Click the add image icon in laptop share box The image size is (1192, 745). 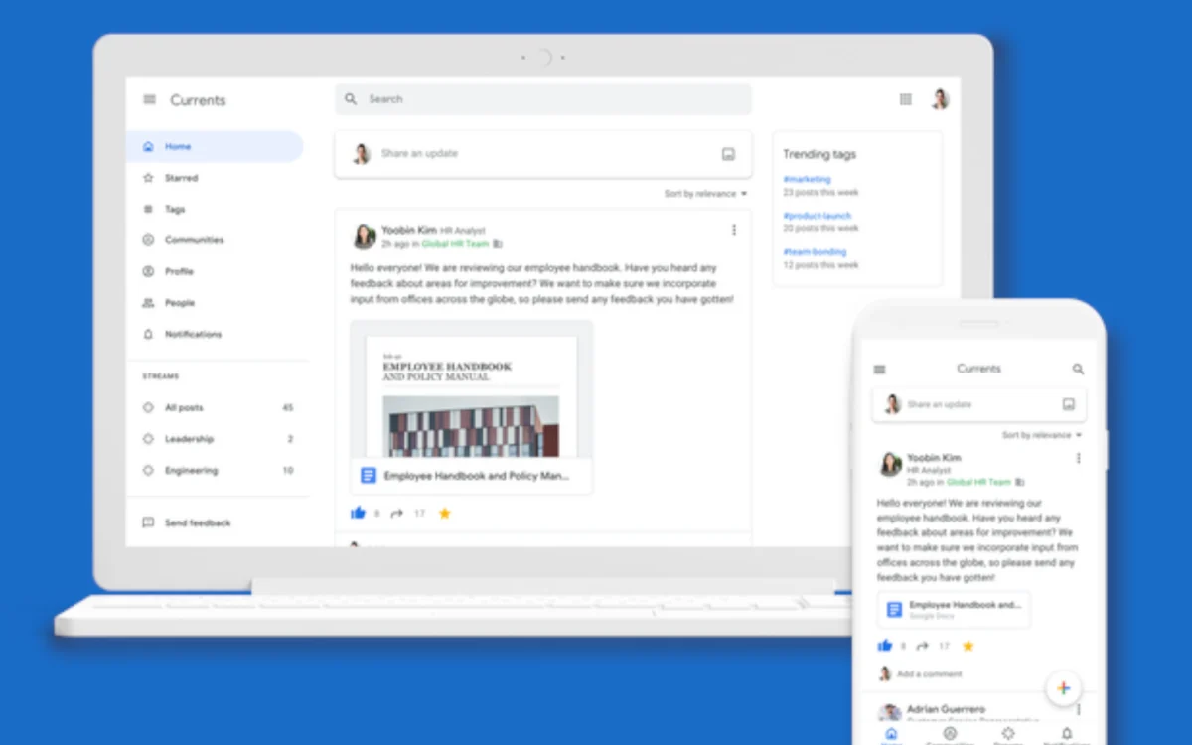(x=728, y=154)
